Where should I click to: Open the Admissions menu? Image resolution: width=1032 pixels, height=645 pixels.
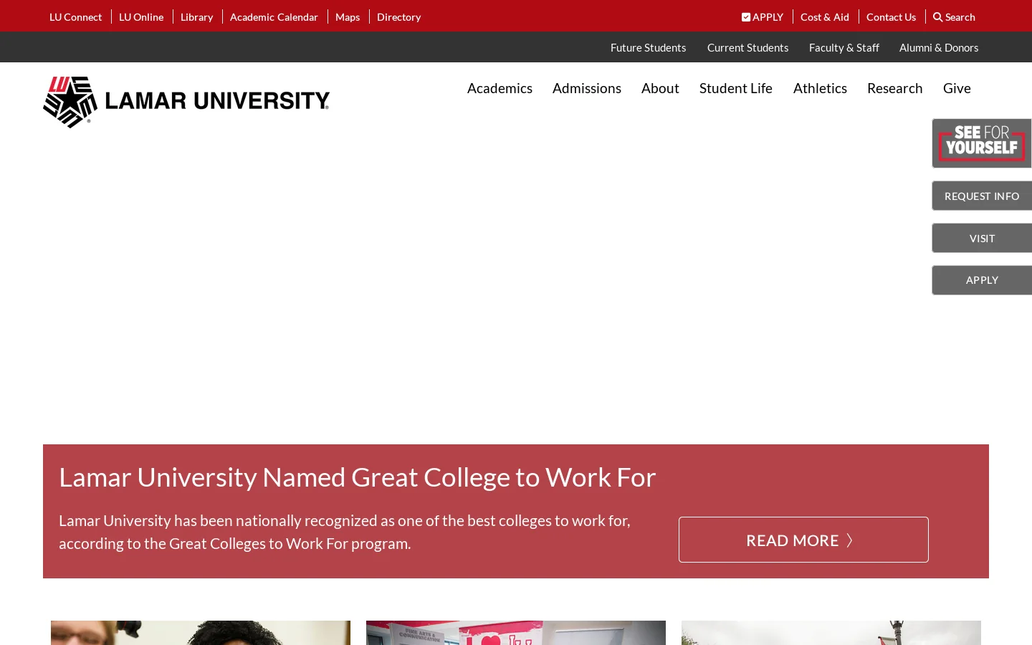587,88
